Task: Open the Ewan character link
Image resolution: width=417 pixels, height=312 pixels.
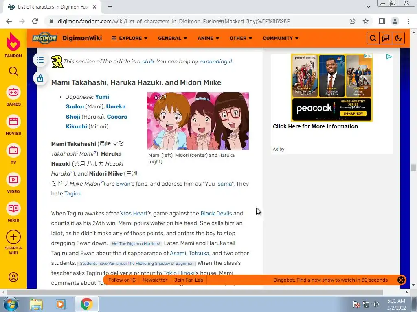Action: [x=123, y=184]
